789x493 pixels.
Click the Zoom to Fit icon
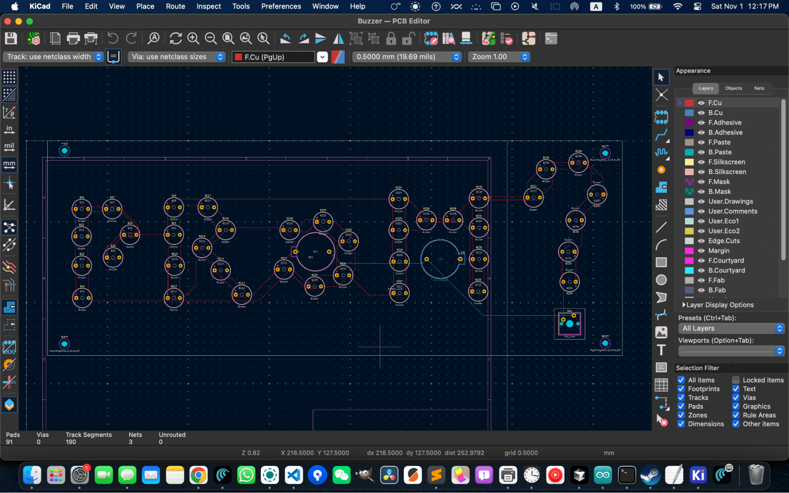click(x=228, y=39)
